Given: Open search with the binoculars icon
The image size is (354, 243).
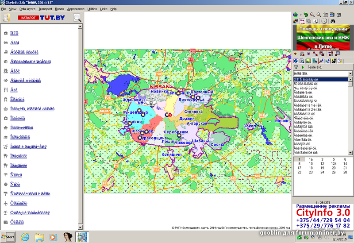Looking at the screenshot, I should (333, 21).
